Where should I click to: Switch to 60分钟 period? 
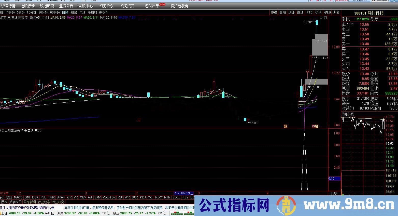(55, 12)
